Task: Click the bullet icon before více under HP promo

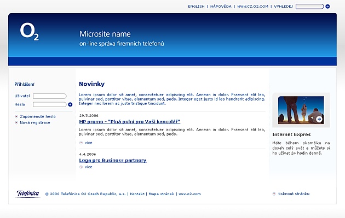Action: tap(81, 143)
